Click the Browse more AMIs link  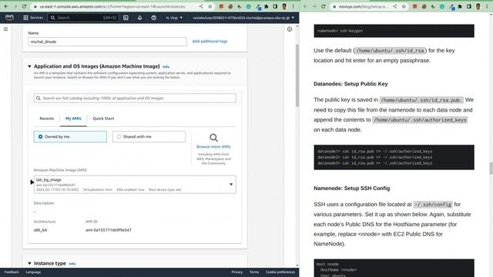pyautogui.click(x=213, y=147)
